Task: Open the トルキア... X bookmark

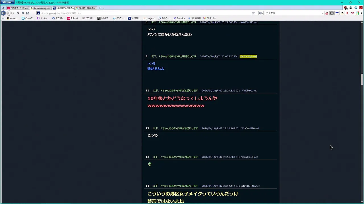Action: click(104, 18)
